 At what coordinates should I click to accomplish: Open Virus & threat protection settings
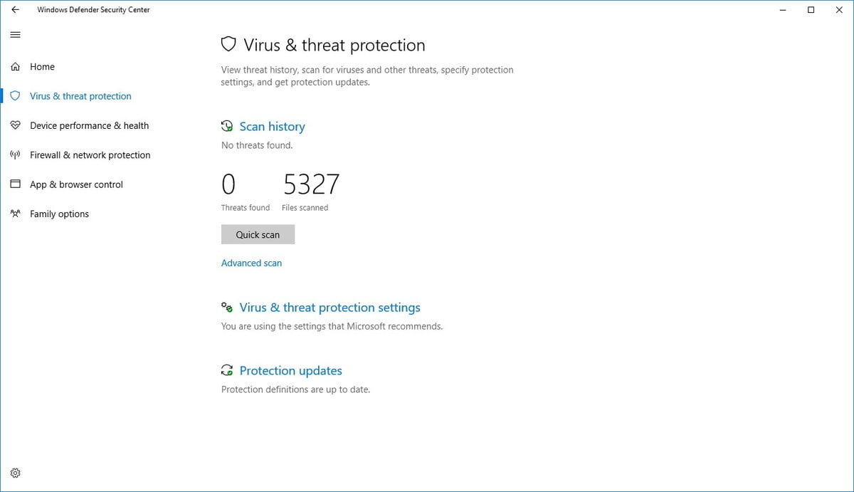tap(330, 308)
